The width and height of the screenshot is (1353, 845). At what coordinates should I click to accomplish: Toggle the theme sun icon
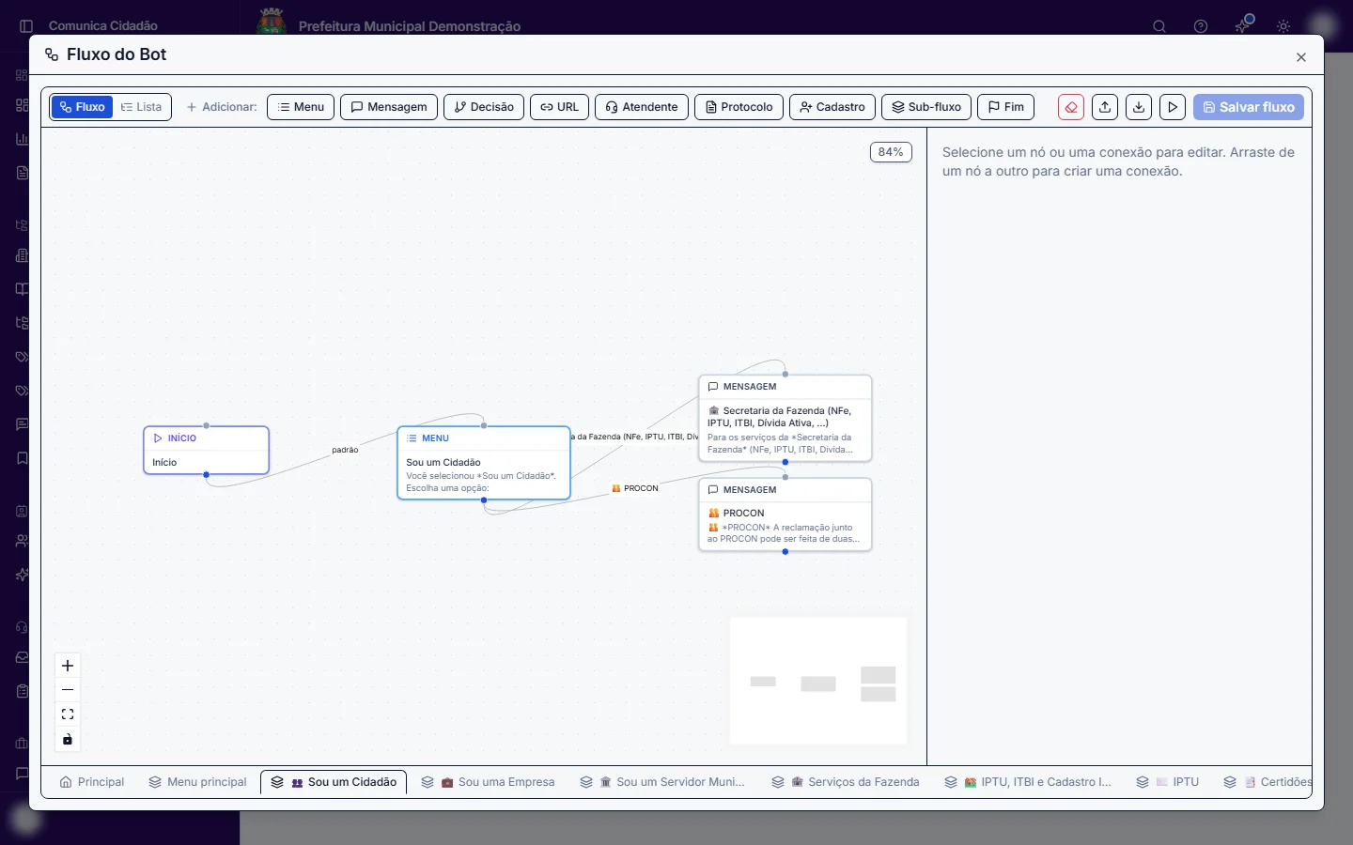point(1283,26)
